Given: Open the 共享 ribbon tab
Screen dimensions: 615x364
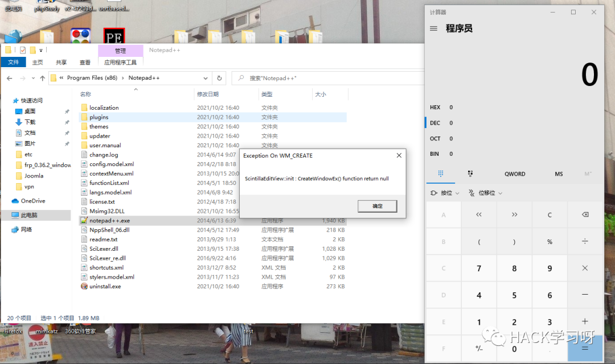Looking at the screenshot, I should 61,63.
